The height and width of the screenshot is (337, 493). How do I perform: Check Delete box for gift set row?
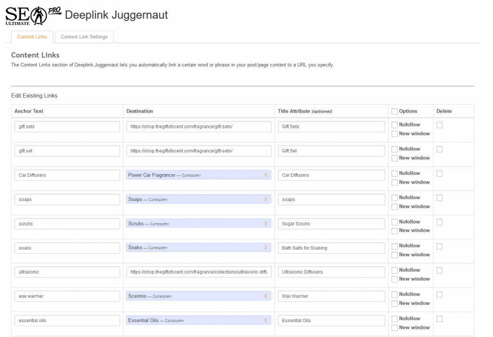click(440, 150)
